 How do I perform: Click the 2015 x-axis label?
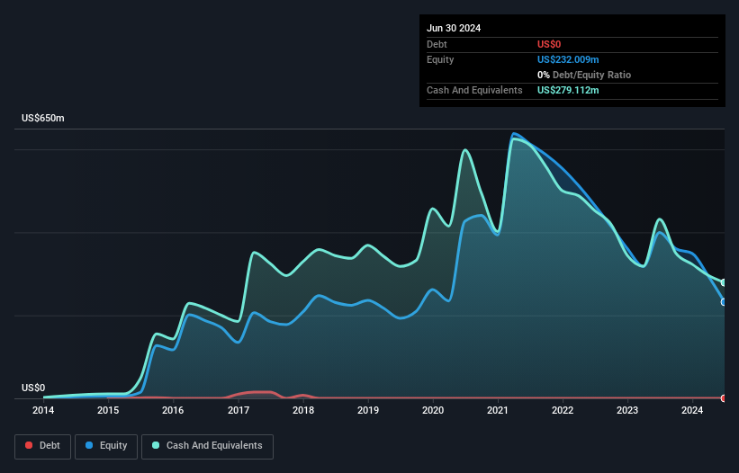pyautogui.click(x=108, y=410)
